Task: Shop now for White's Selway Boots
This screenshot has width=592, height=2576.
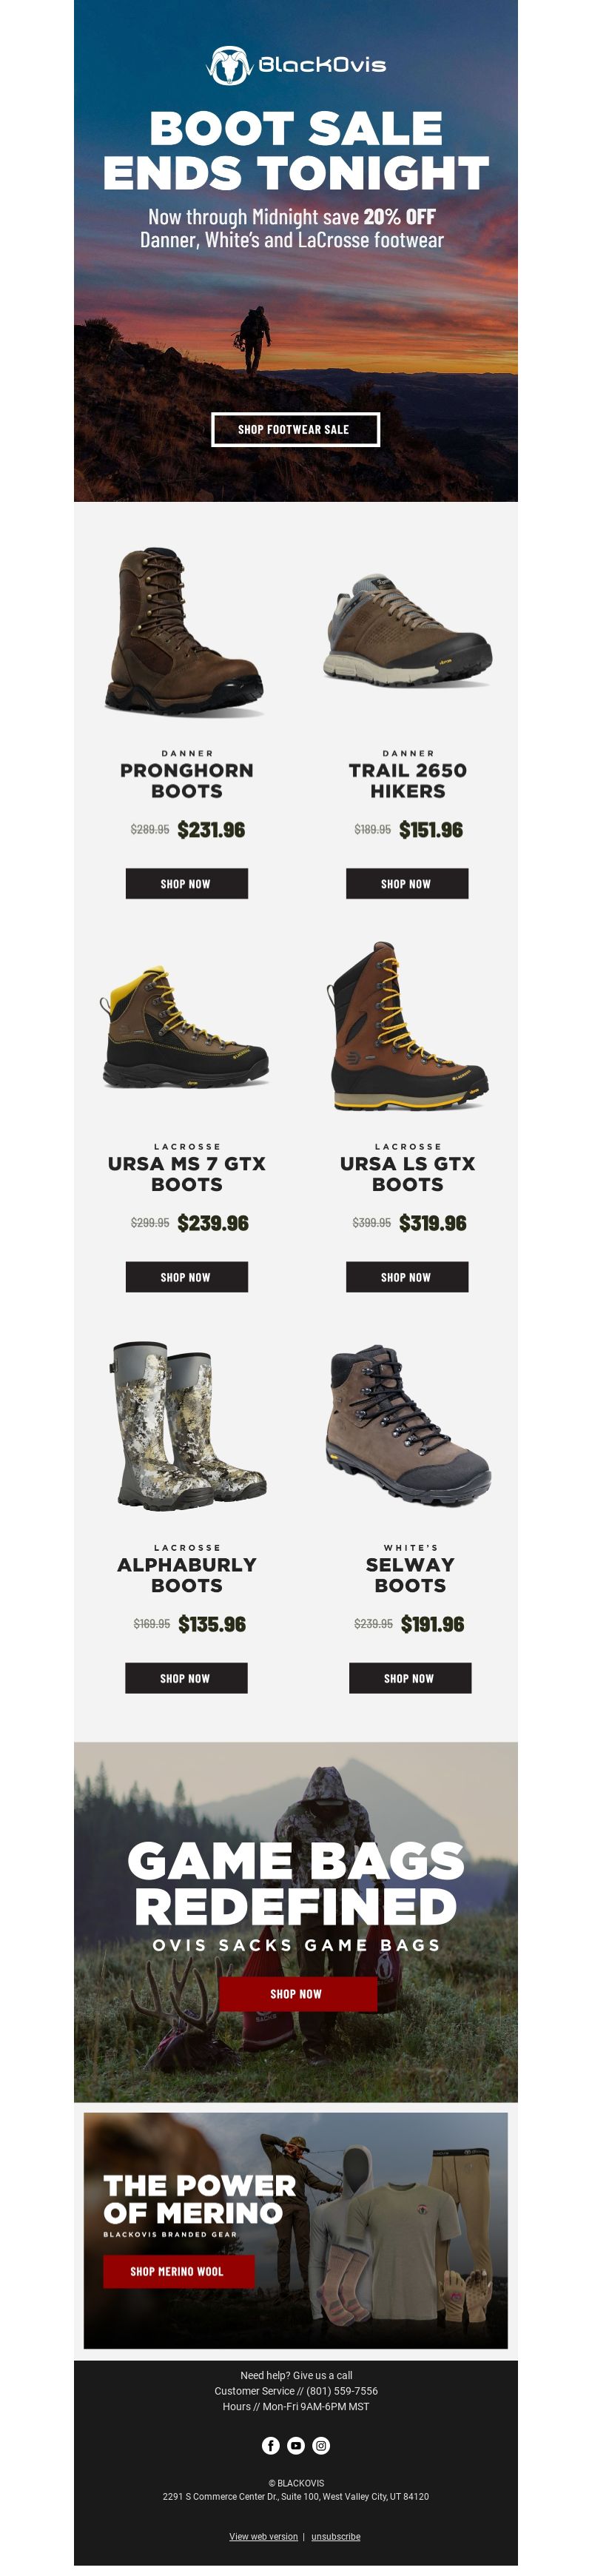Action: (410, 1678)
